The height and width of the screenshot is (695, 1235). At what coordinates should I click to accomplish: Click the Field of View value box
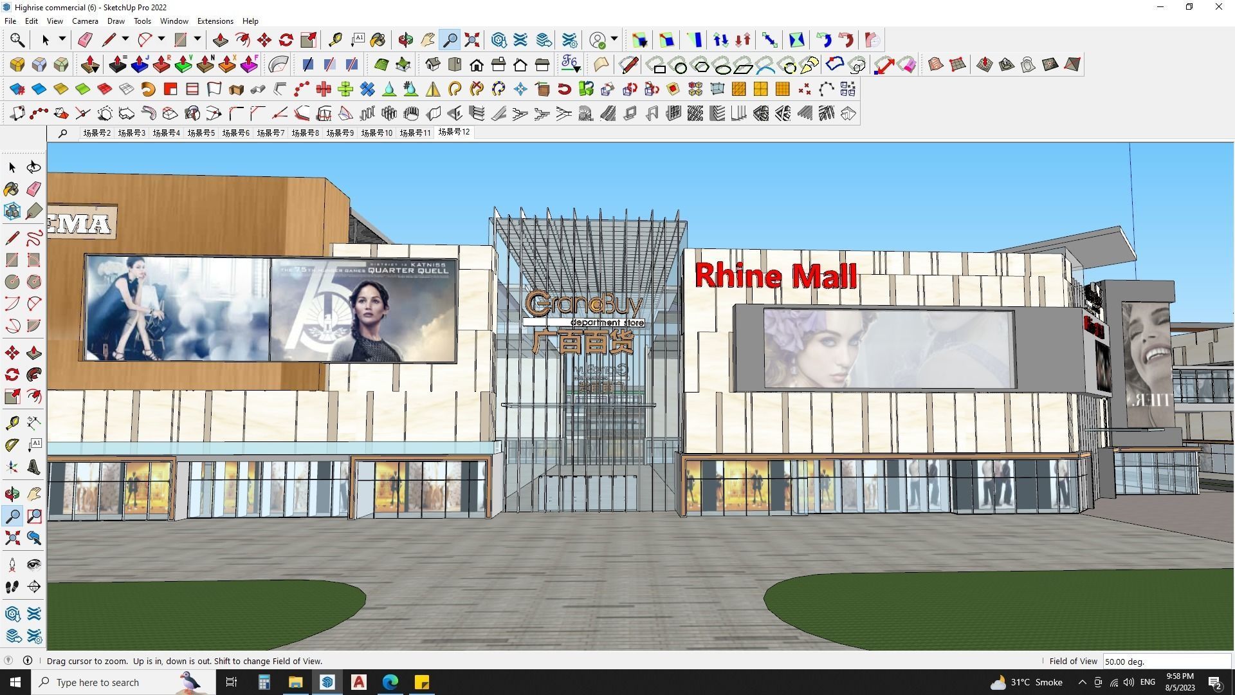click(1167, 662)
